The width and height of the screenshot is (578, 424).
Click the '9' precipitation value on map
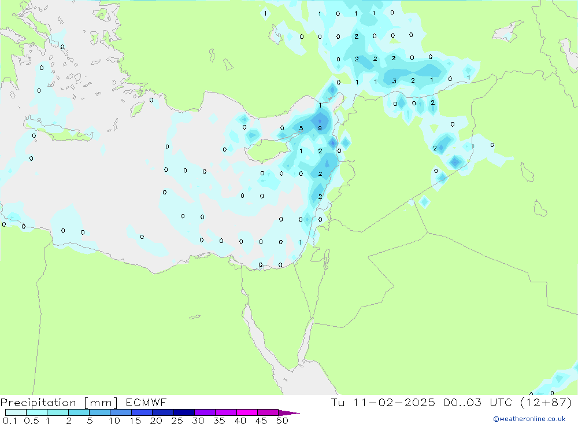pyautogui.click(x=320, y=128)
